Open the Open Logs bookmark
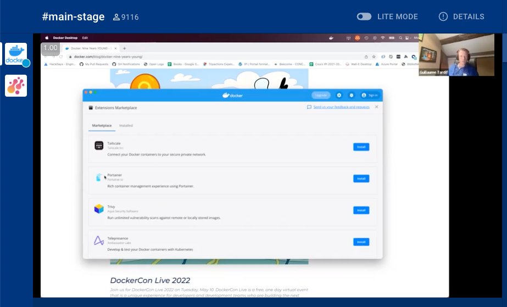 click(154, 64)
